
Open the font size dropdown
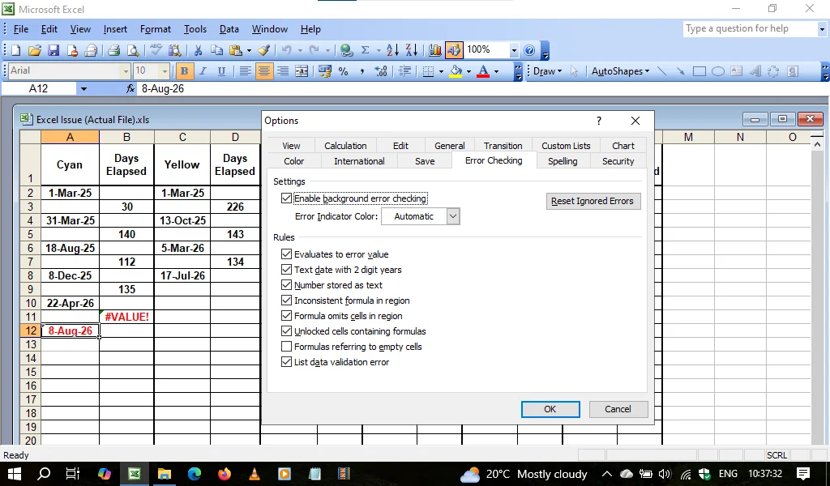tap(165, 70)
